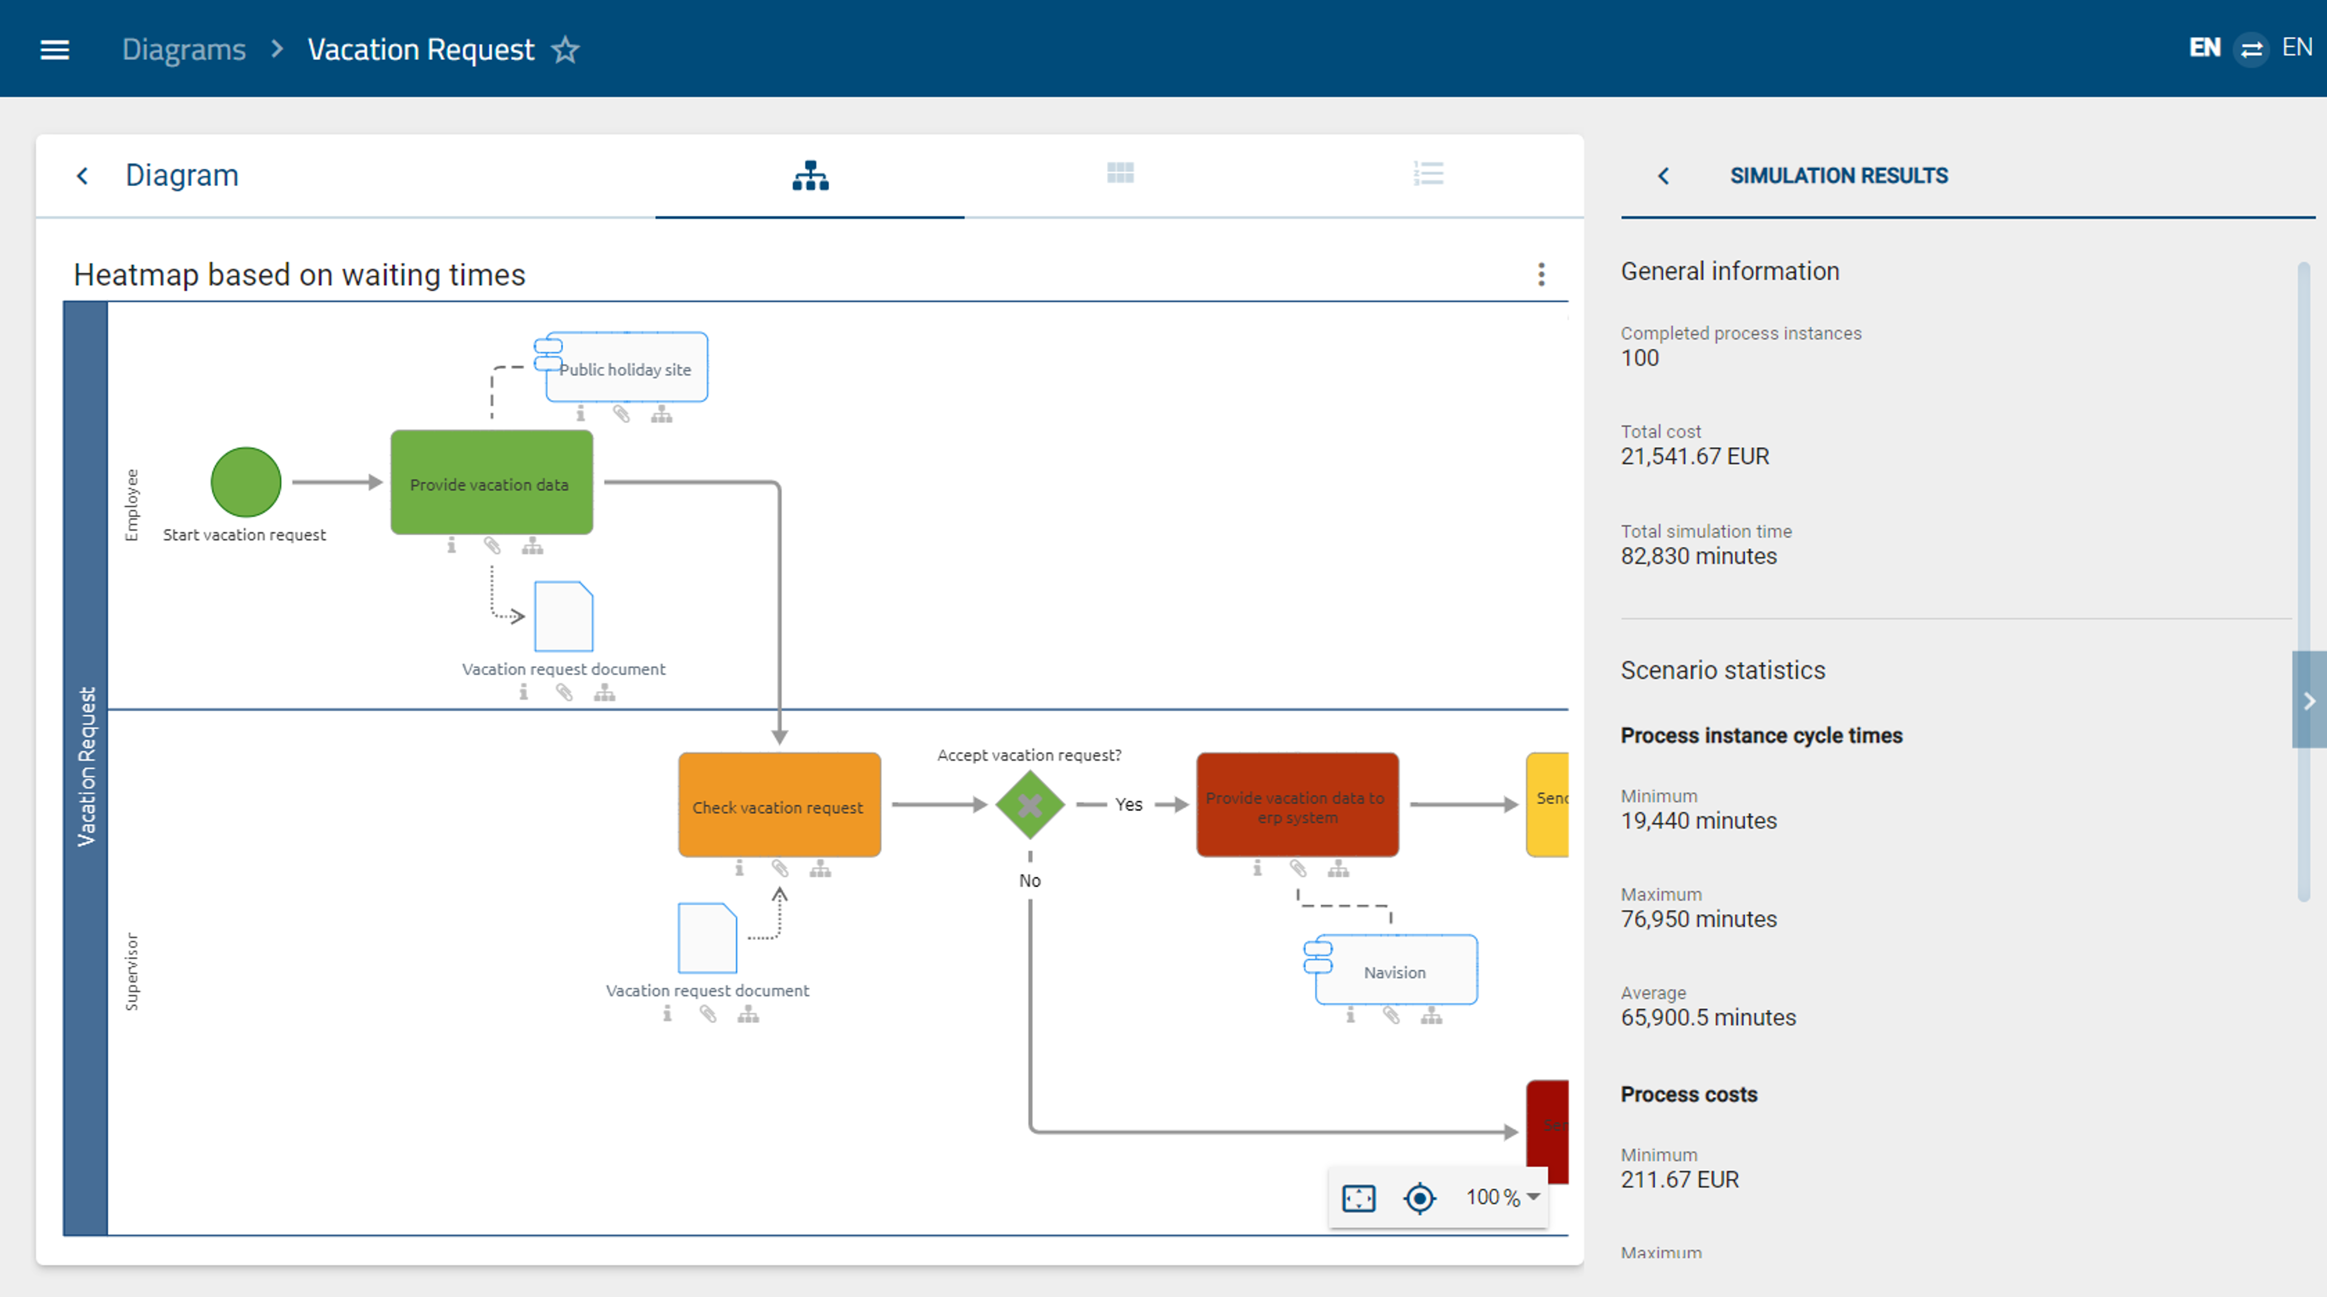Go back using the Diagram back arrow
2327x1297 pixels.
click(x=82, y=176)
